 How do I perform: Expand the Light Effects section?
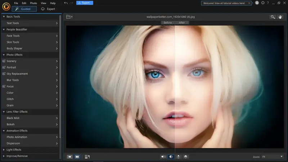tap(14, 150)
